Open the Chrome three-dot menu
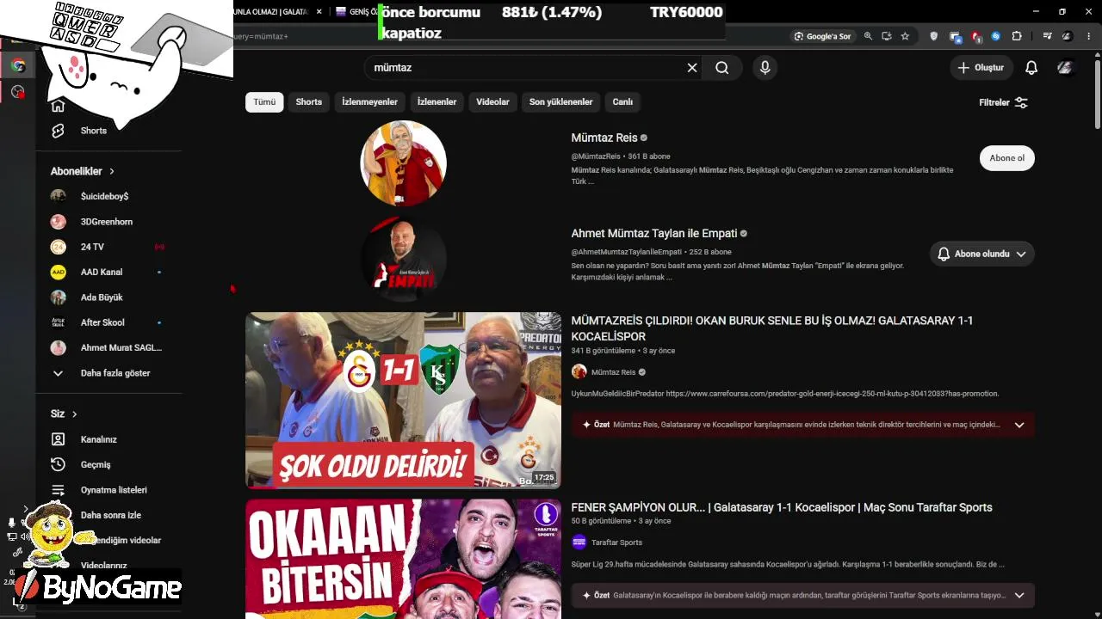This screenshot has height=619, width=1102. 1088,36
